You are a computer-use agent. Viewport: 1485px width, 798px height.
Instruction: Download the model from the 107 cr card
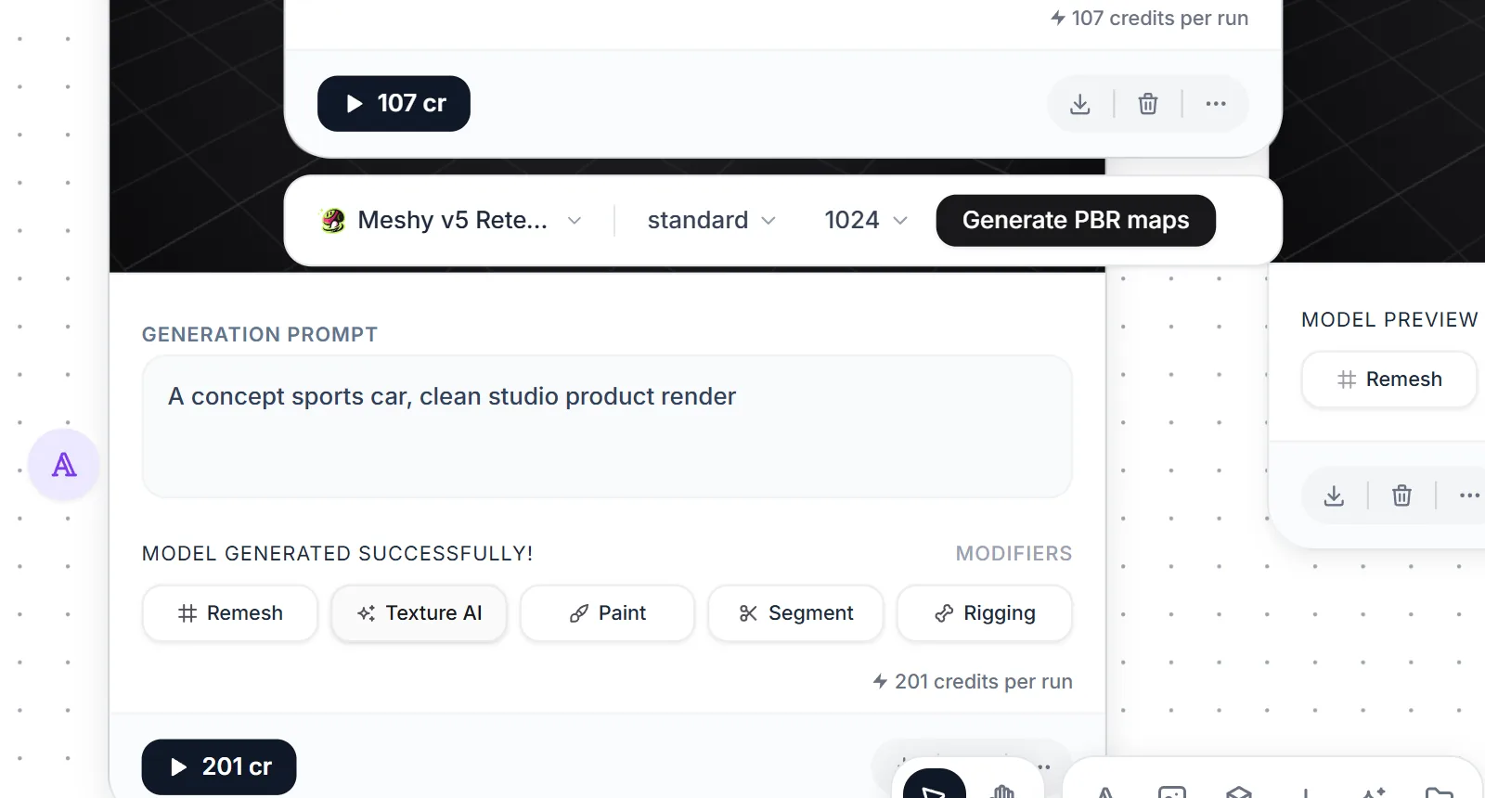point(1079,104)
